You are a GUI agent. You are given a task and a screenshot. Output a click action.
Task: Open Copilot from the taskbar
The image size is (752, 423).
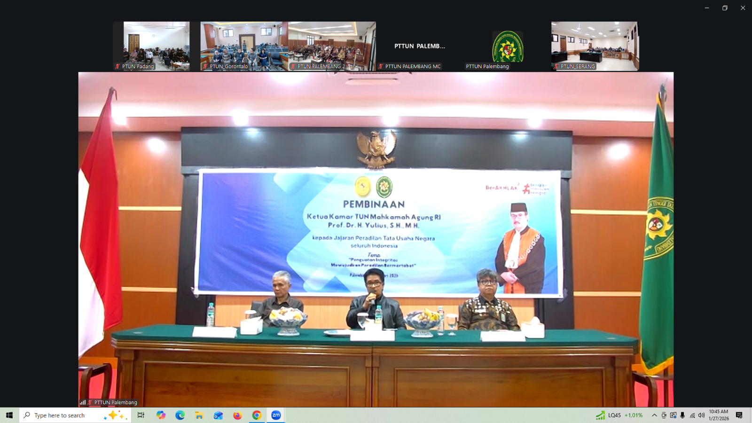coord(160,415)
